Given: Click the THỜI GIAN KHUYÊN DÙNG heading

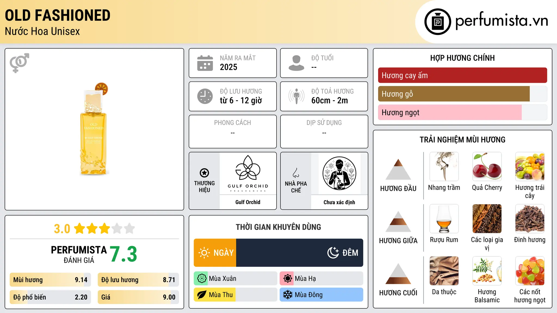Looking at the screenshot, I should [278, 227].
